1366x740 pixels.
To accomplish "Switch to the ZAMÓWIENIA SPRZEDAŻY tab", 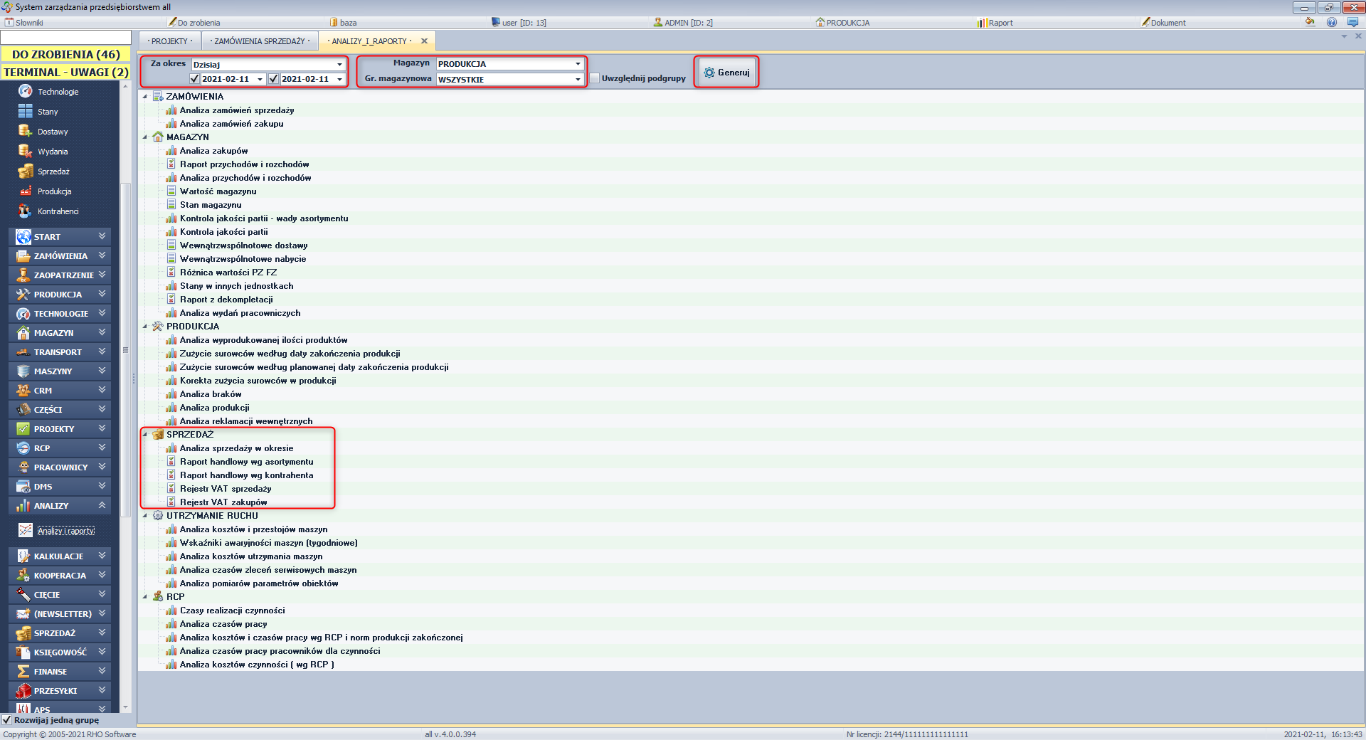I will tap(260, 41).
